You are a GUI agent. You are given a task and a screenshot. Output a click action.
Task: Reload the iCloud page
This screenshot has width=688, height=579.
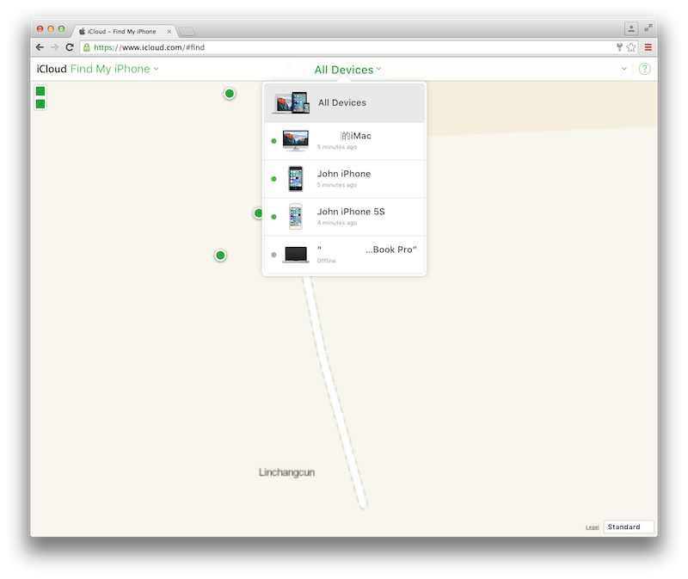coord(70,47)
